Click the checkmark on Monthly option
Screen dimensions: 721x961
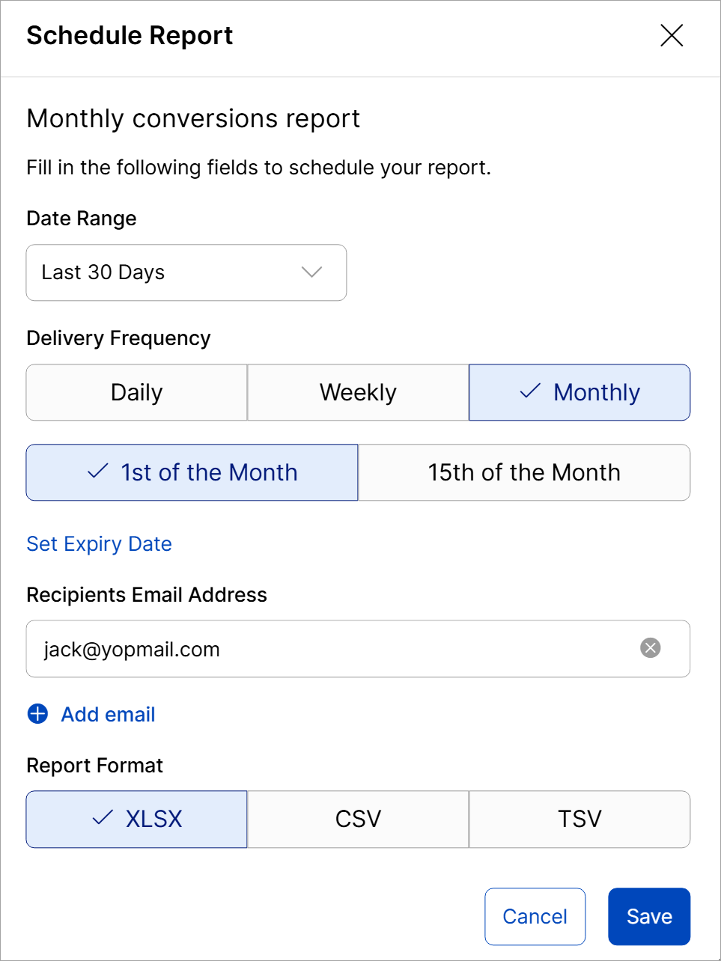pyautogui.click(x=530, y=391)
